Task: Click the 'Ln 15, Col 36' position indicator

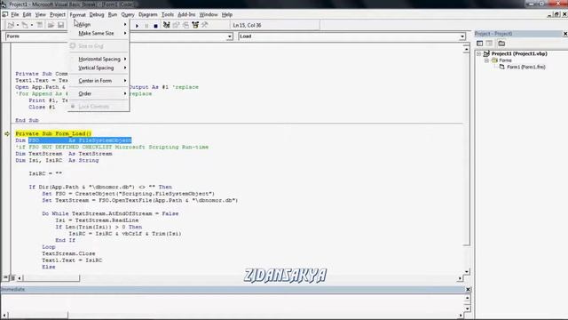Action: pos(247,26)
